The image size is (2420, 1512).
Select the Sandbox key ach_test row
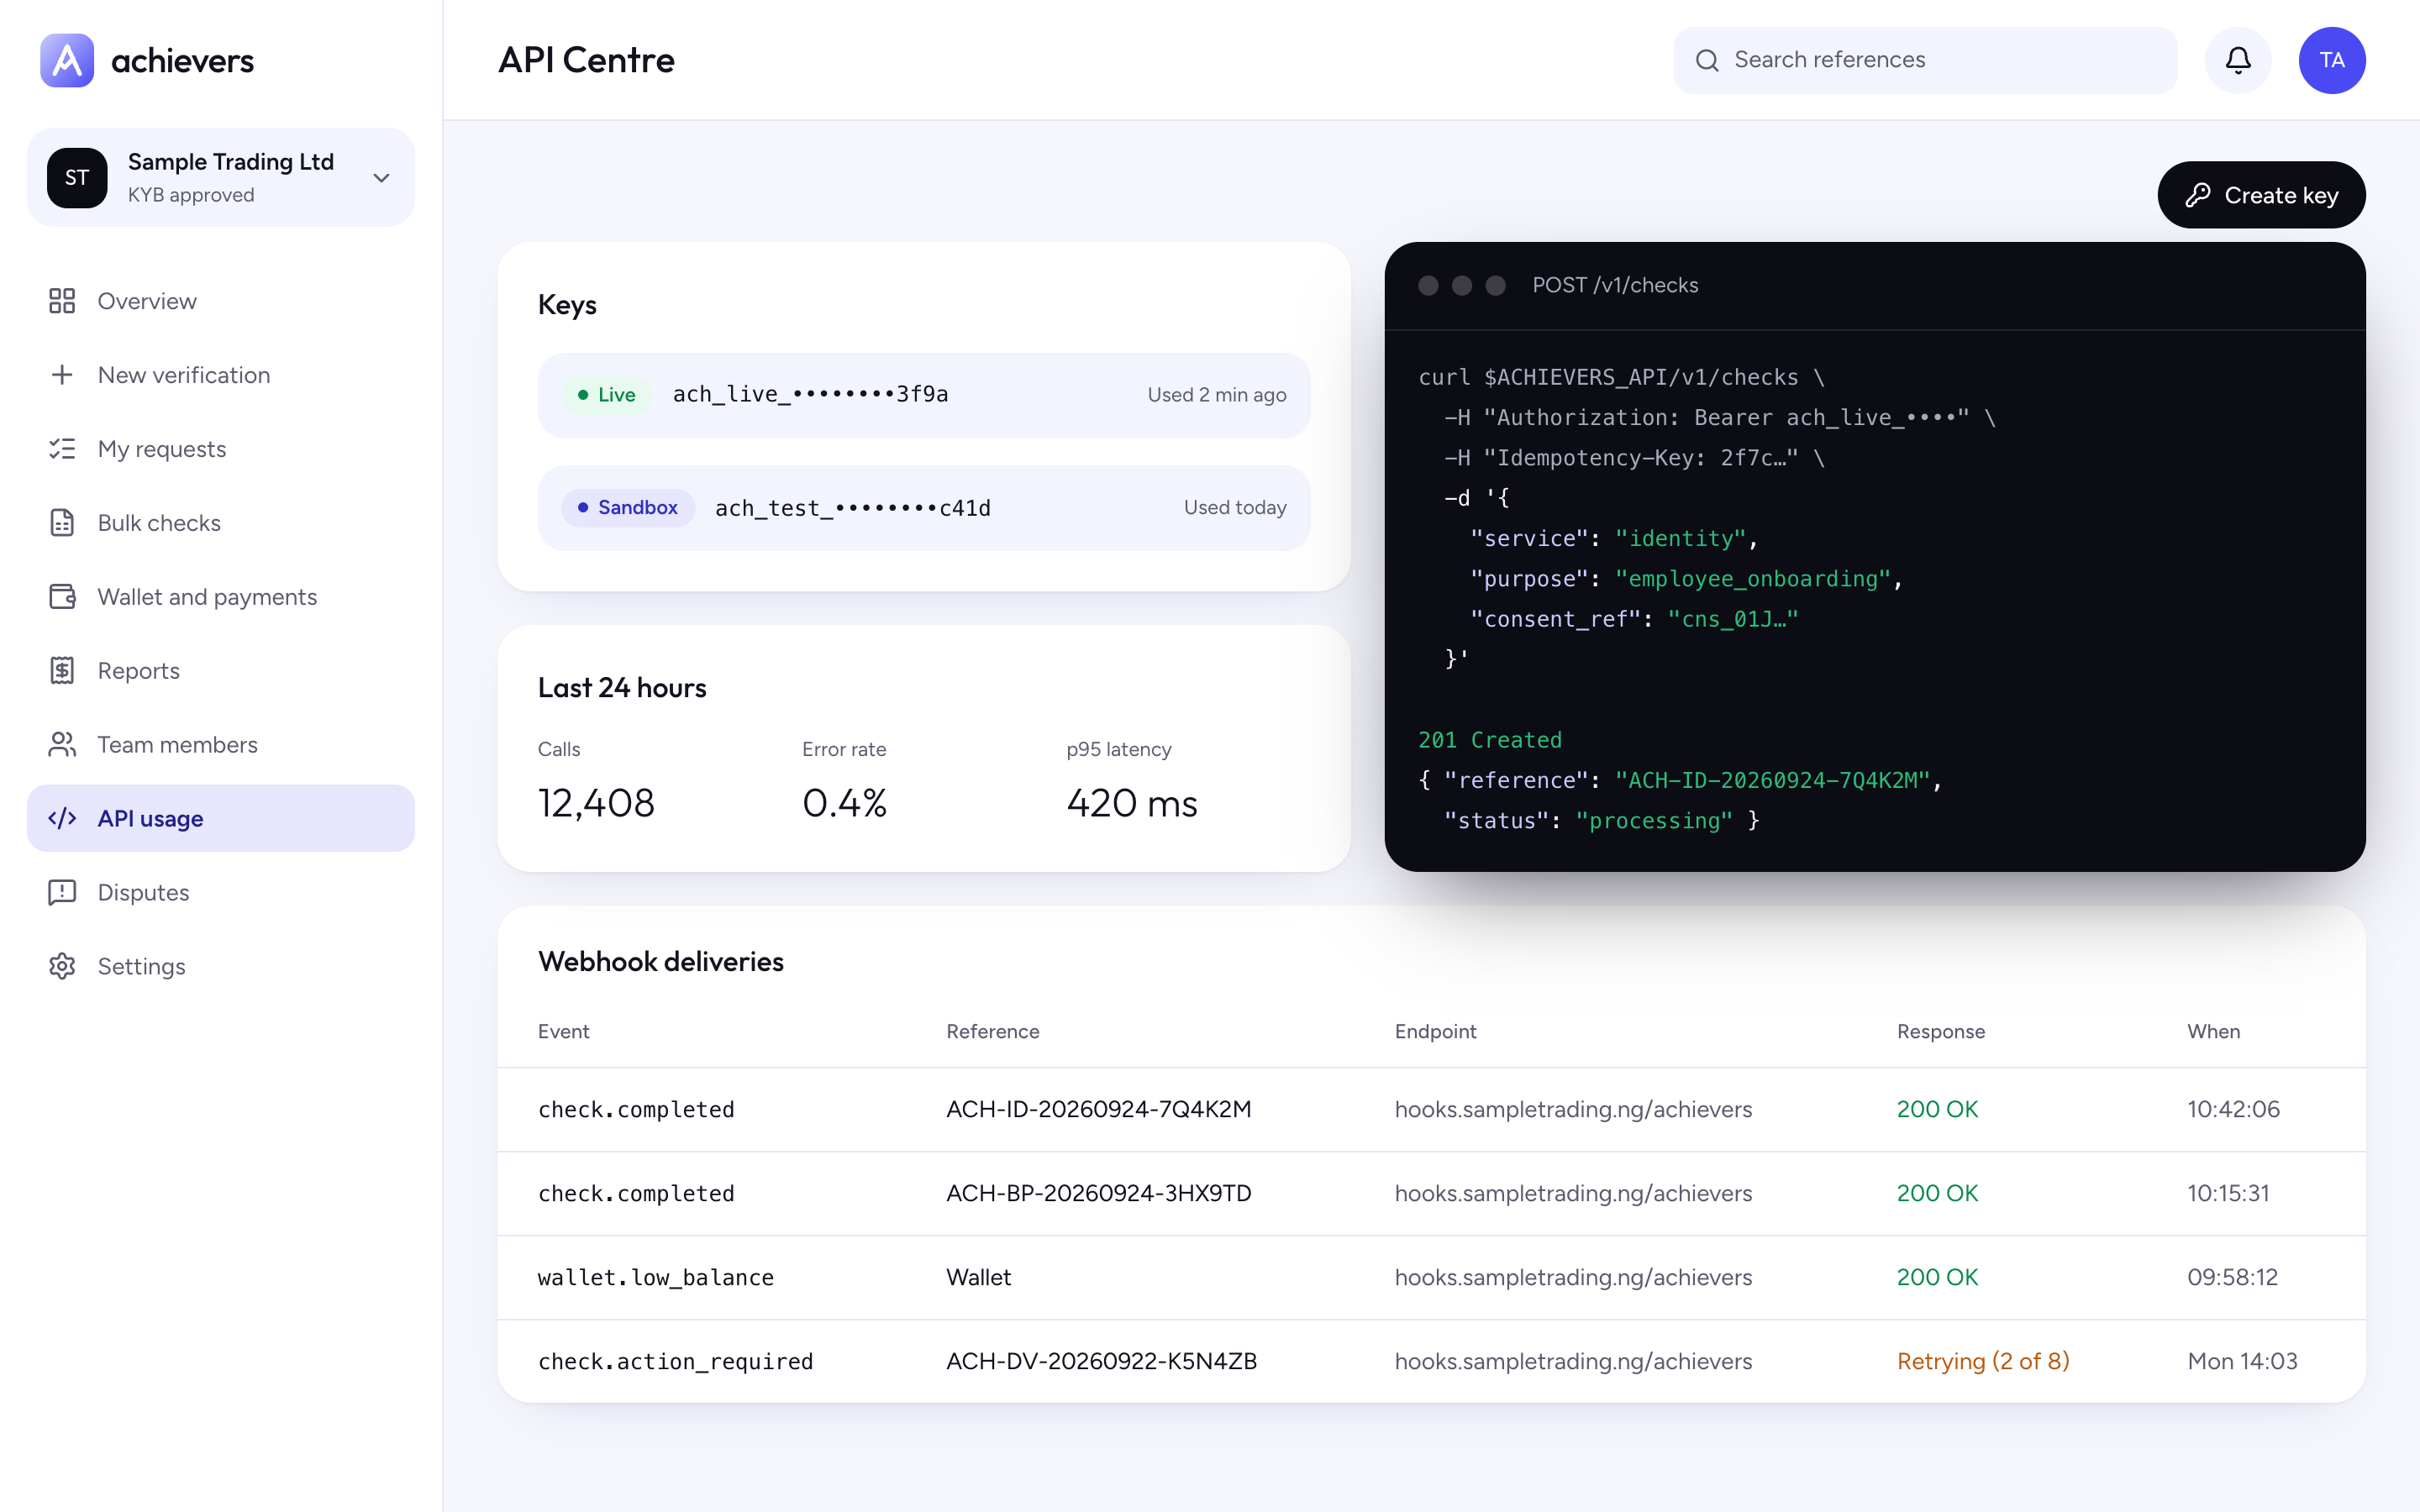[924, 508]
